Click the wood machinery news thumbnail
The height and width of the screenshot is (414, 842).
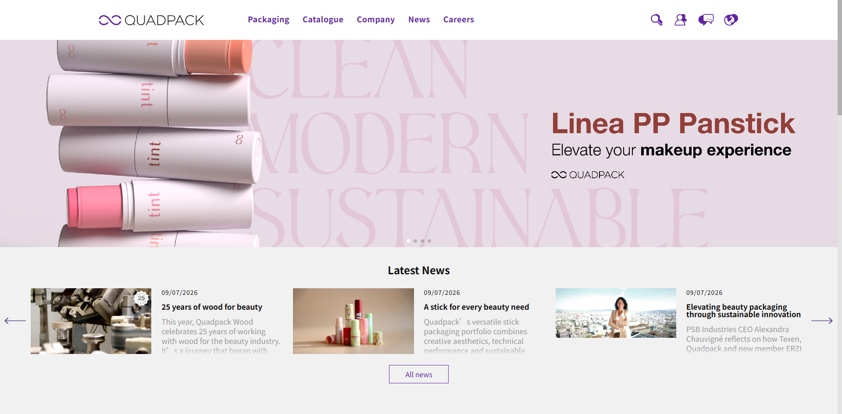(x=91, y=321)
